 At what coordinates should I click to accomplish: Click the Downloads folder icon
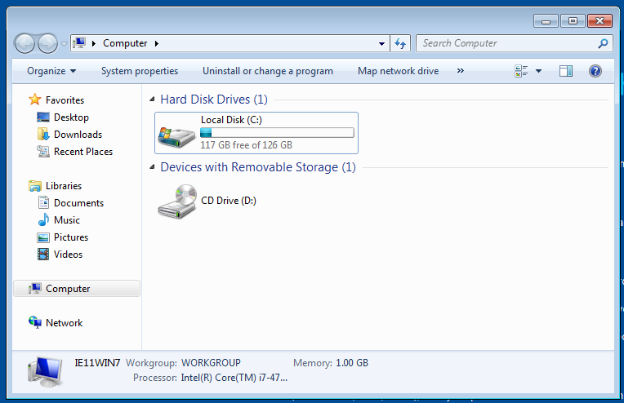coord(43,135)
